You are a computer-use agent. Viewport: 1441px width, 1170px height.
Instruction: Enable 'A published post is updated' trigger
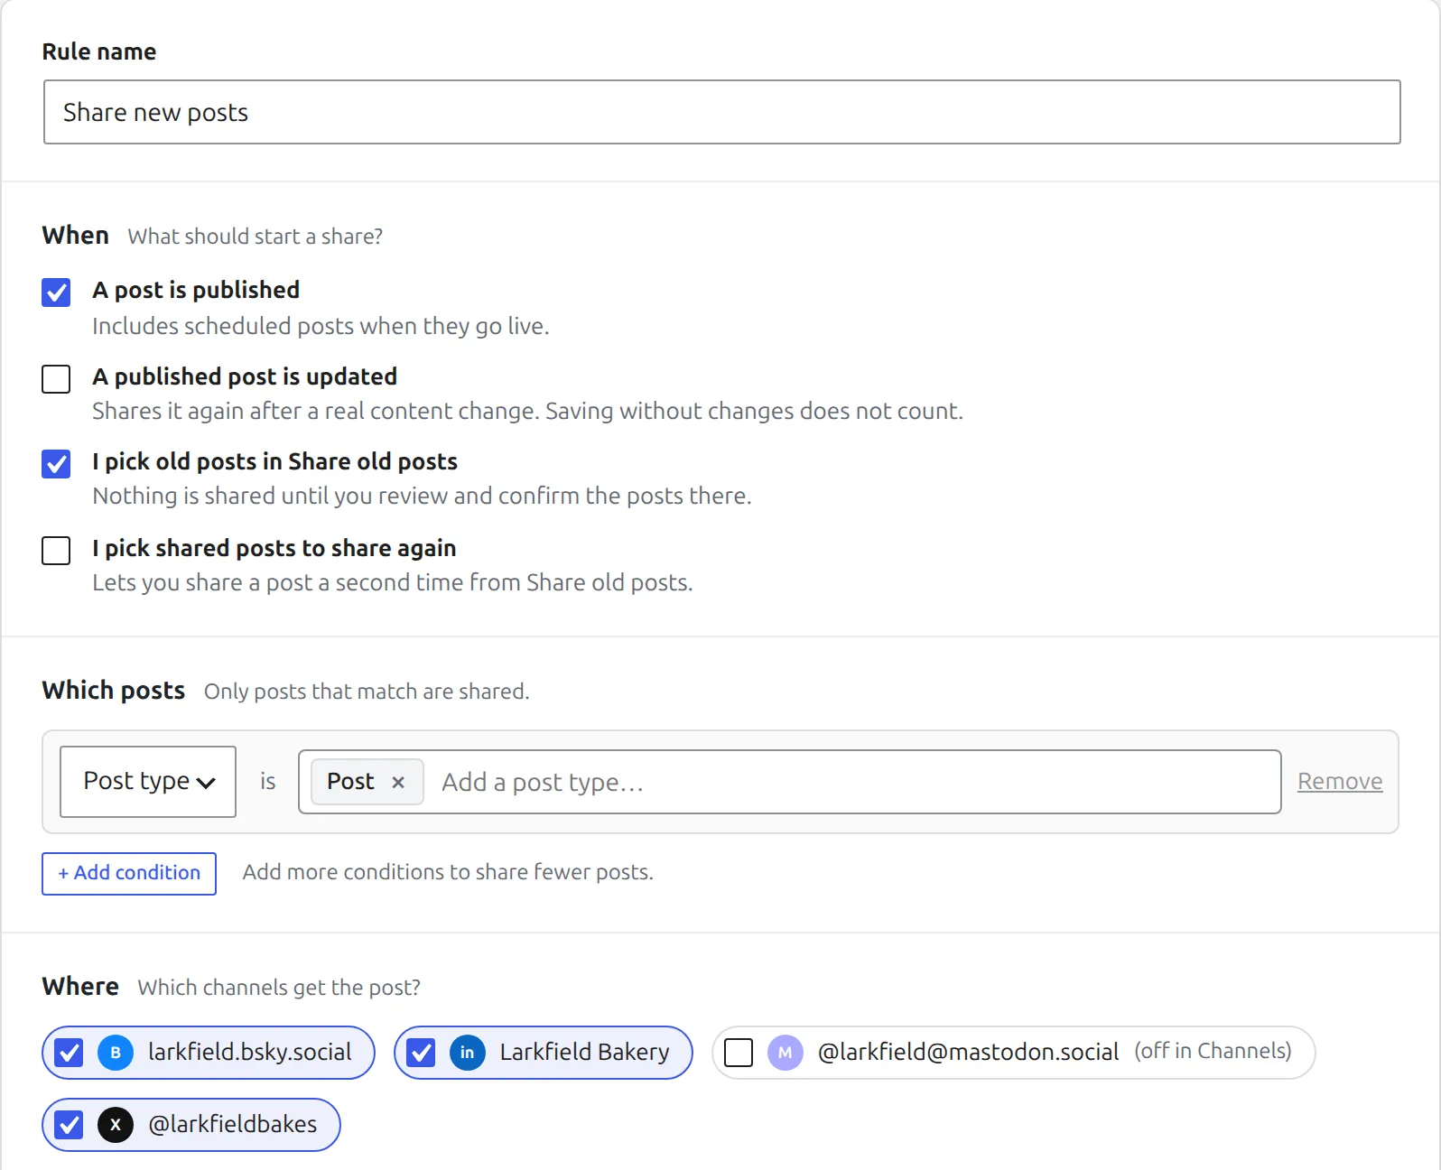tap(56, 379)
